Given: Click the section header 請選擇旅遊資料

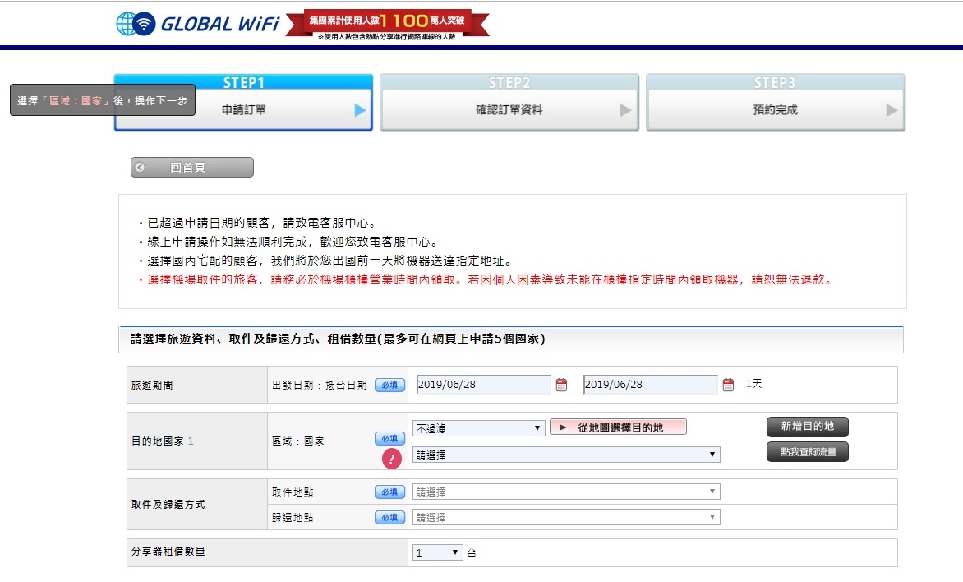Looking at the screenshot, I should click(338, 339).
